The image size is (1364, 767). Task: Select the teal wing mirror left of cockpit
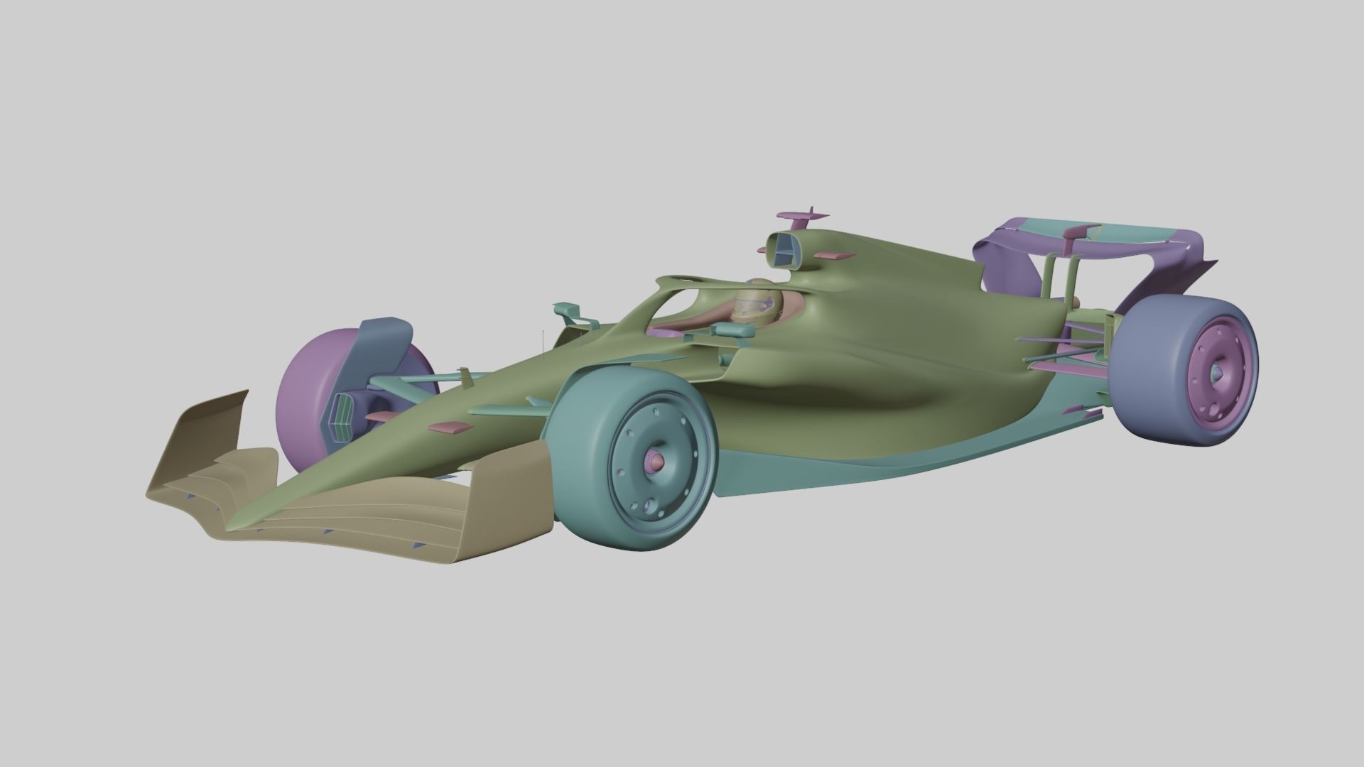click(x=574, y=315)
